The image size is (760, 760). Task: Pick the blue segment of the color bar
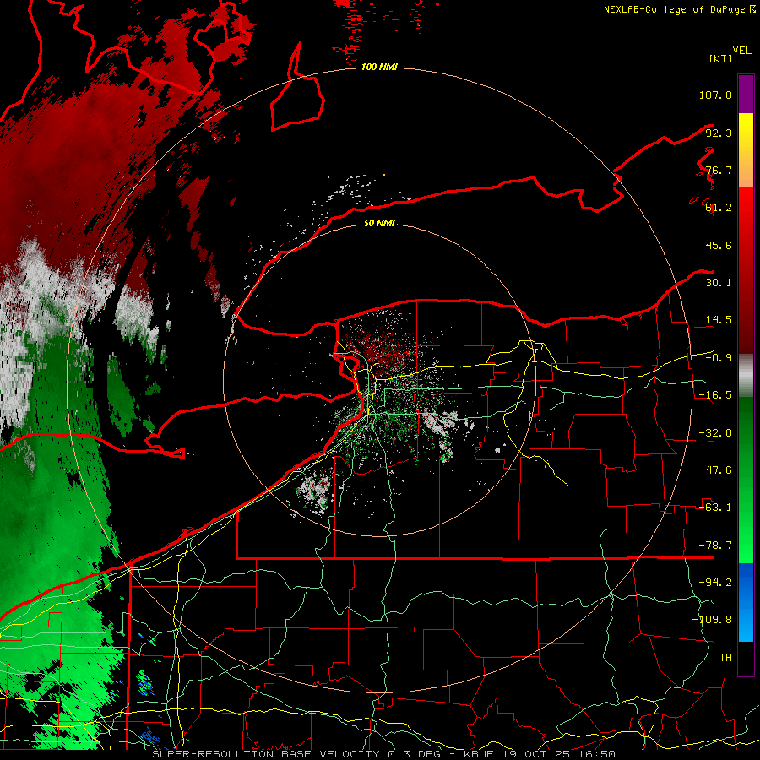click(x=746, y=602)
